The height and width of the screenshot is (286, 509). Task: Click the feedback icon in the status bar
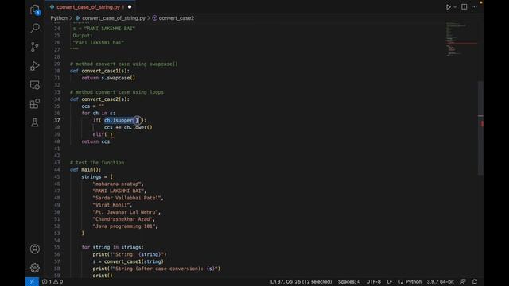pos(463,282)
